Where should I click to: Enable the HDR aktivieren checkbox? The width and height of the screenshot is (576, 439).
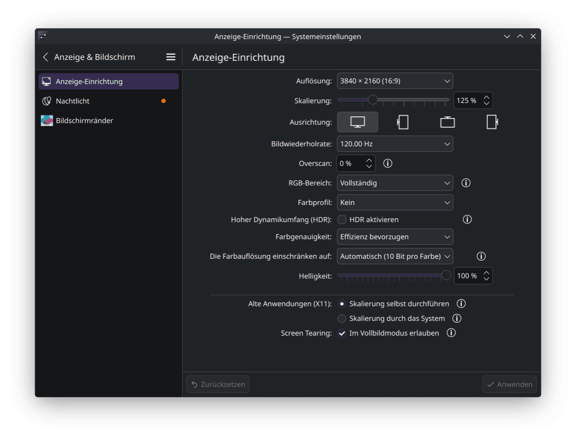[x=342, y=220]
